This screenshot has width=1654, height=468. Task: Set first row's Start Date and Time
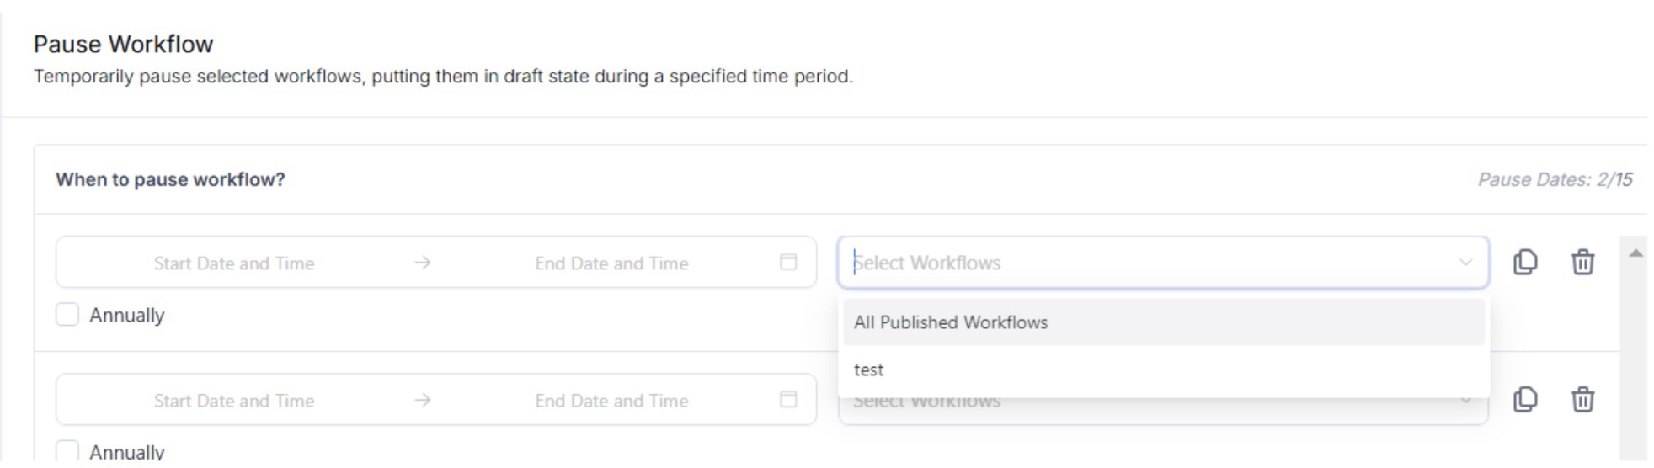click(234, 263)
